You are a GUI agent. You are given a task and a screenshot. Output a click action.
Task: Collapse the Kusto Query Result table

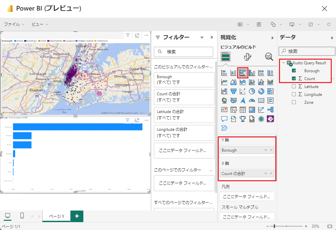283,63
